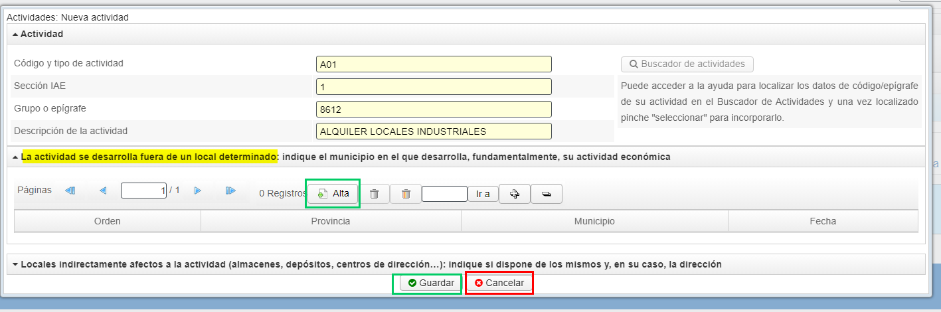
Task: Click the Sección IAE input field
Action: click(x=434, y=87)
